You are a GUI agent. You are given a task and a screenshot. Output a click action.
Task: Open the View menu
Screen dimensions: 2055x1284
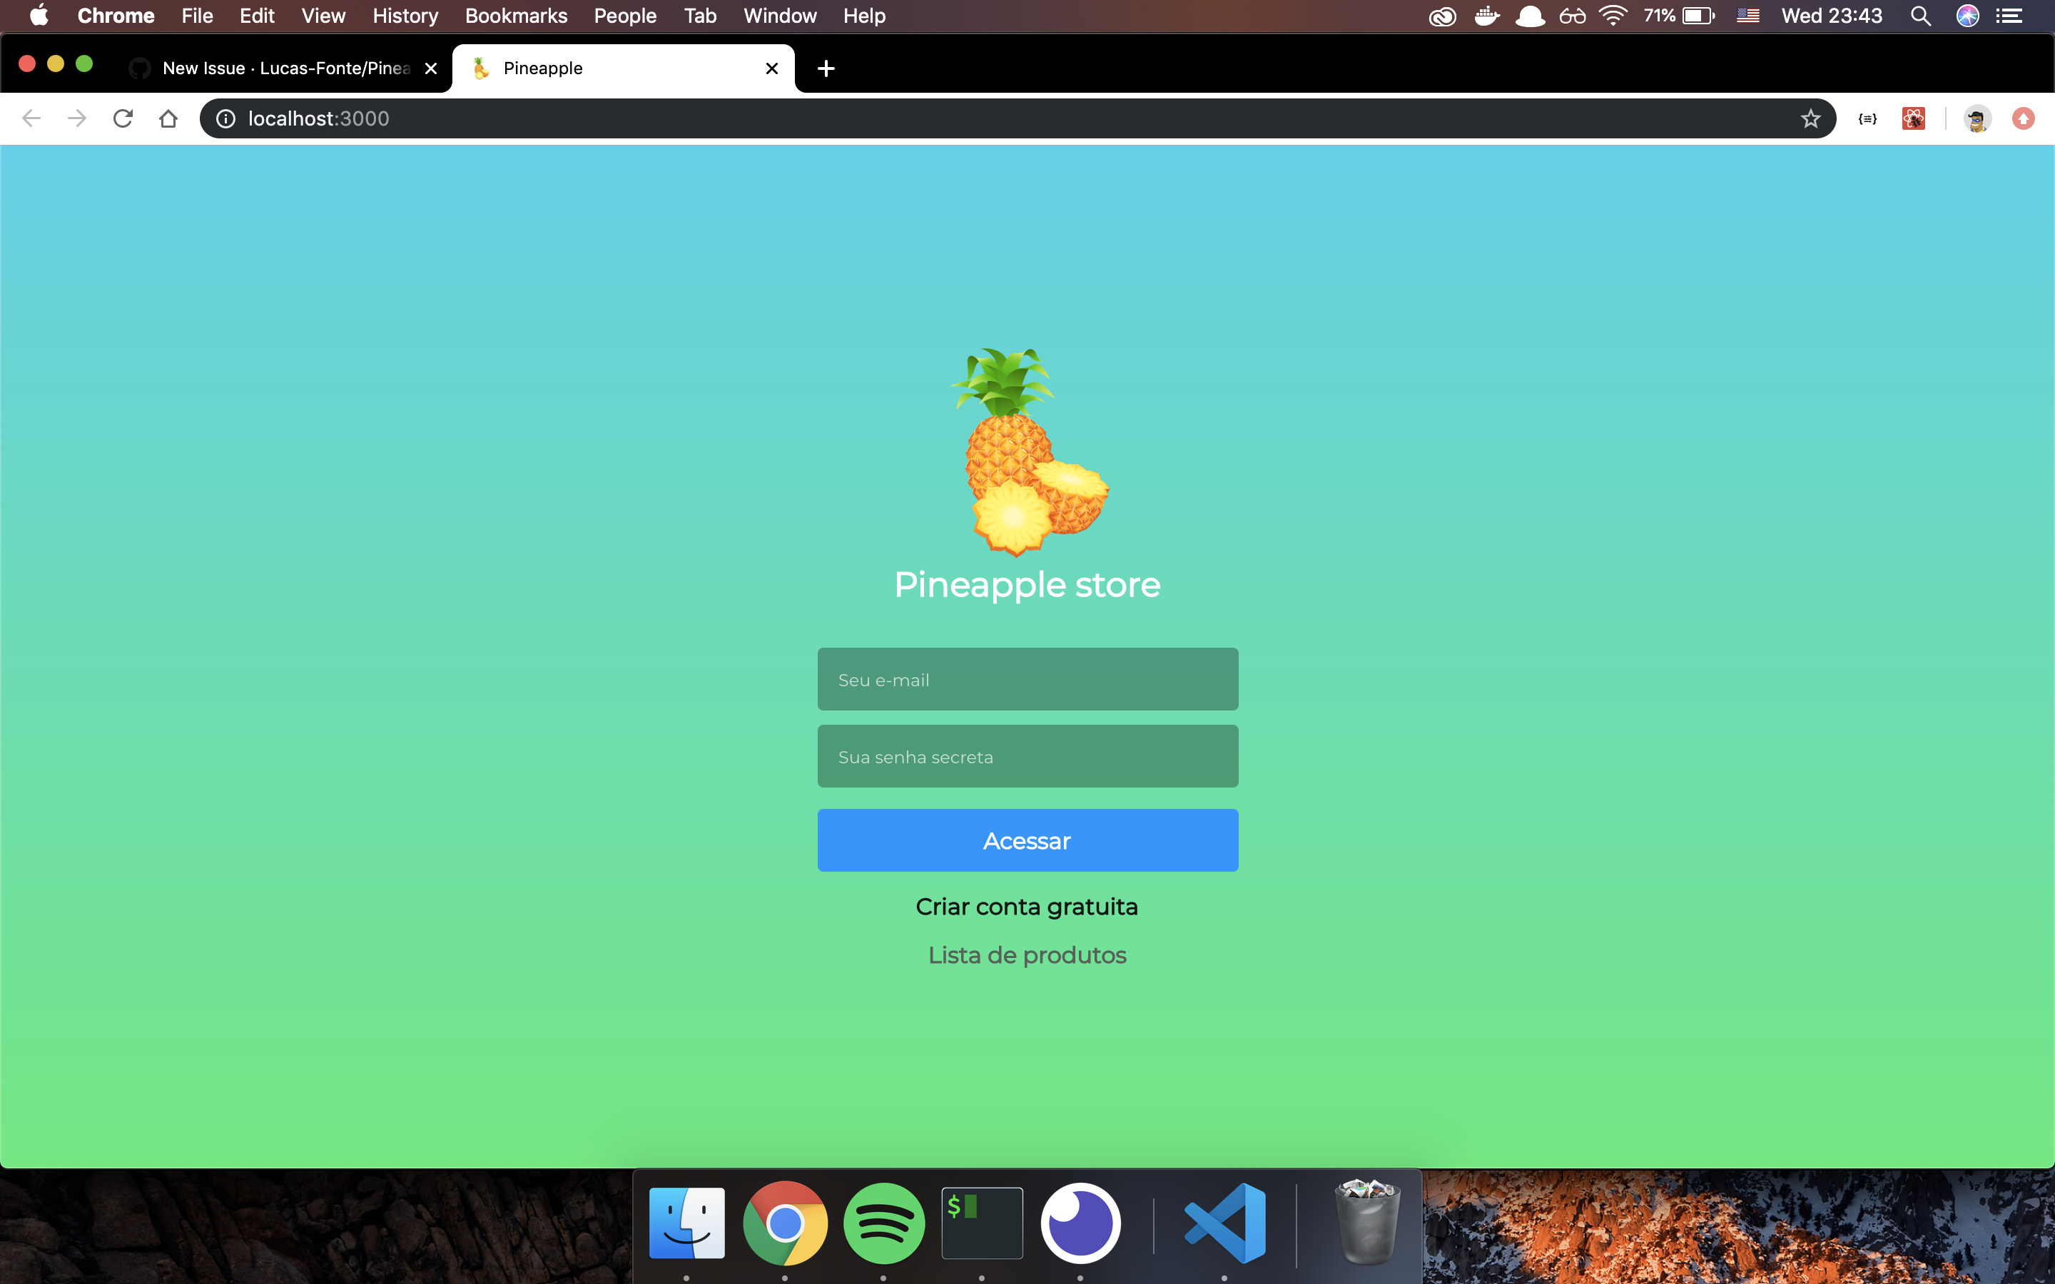(x=323, y=15)
